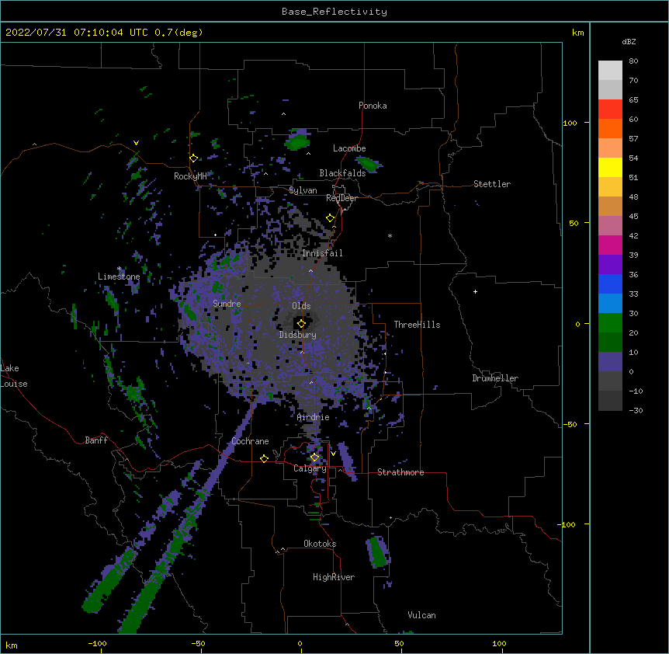Click the yellow diamond marker above Calgary label
Screen dimensions: 669x654
coord(314,457)
